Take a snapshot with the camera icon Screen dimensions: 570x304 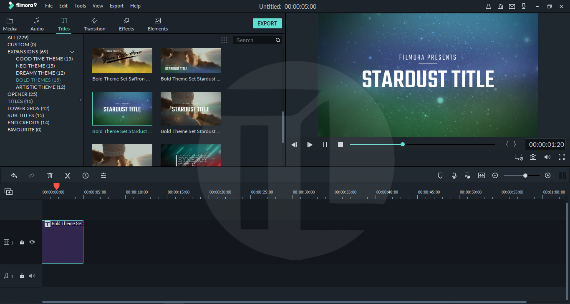(533, 157)
